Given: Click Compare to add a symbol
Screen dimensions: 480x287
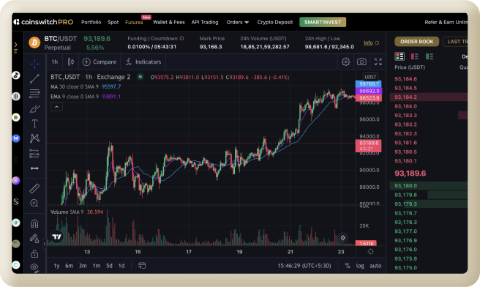Looking at the screenshot, I should (100, 62).
